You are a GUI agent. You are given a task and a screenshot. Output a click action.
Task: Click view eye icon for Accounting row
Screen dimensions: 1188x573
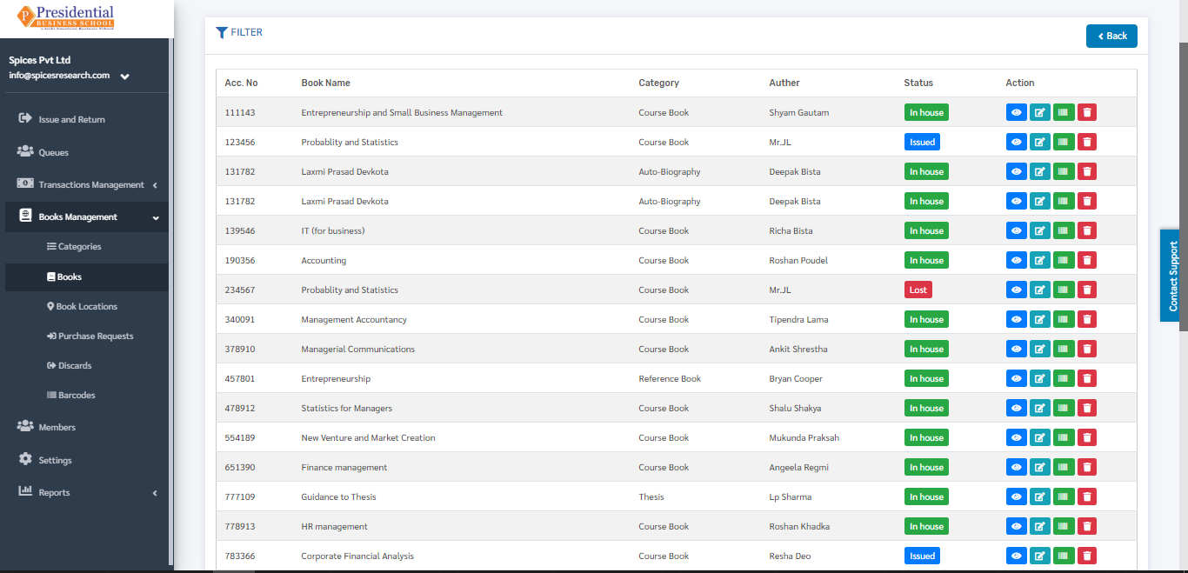click(x=1017, y=260)
